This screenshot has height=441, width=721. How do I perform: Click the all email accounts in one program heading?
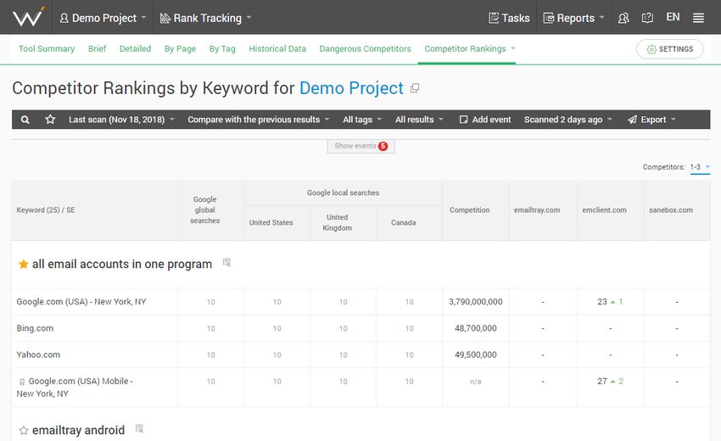tap(122, 264)
